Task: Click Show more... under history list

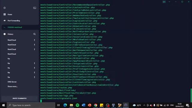Action: 13,86
